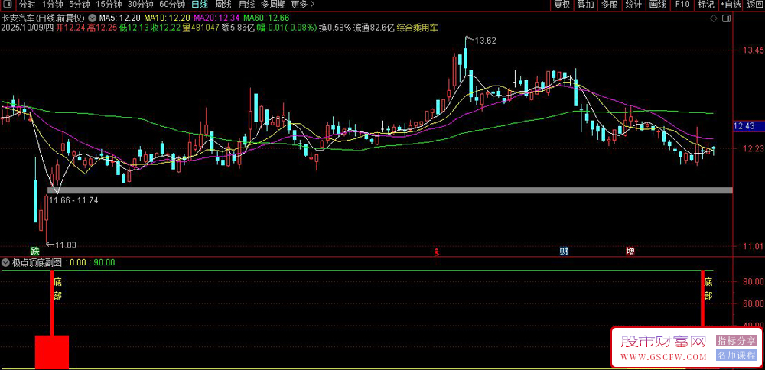Click the 指标分享 link
The width and height of the screenshot is (765, 370).
pyautogui.click(x=736, y=340)
